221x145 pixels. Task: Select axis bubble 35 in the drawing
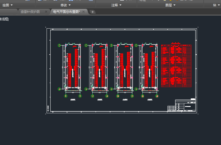pos(142,96)
